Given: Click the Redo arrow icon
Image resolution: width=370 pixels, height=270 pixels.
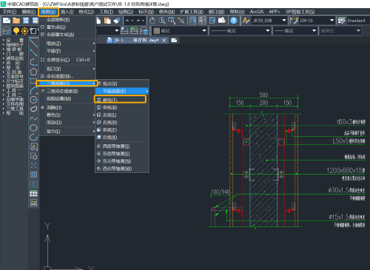Looking at the screenshot, I should point(138,21).
